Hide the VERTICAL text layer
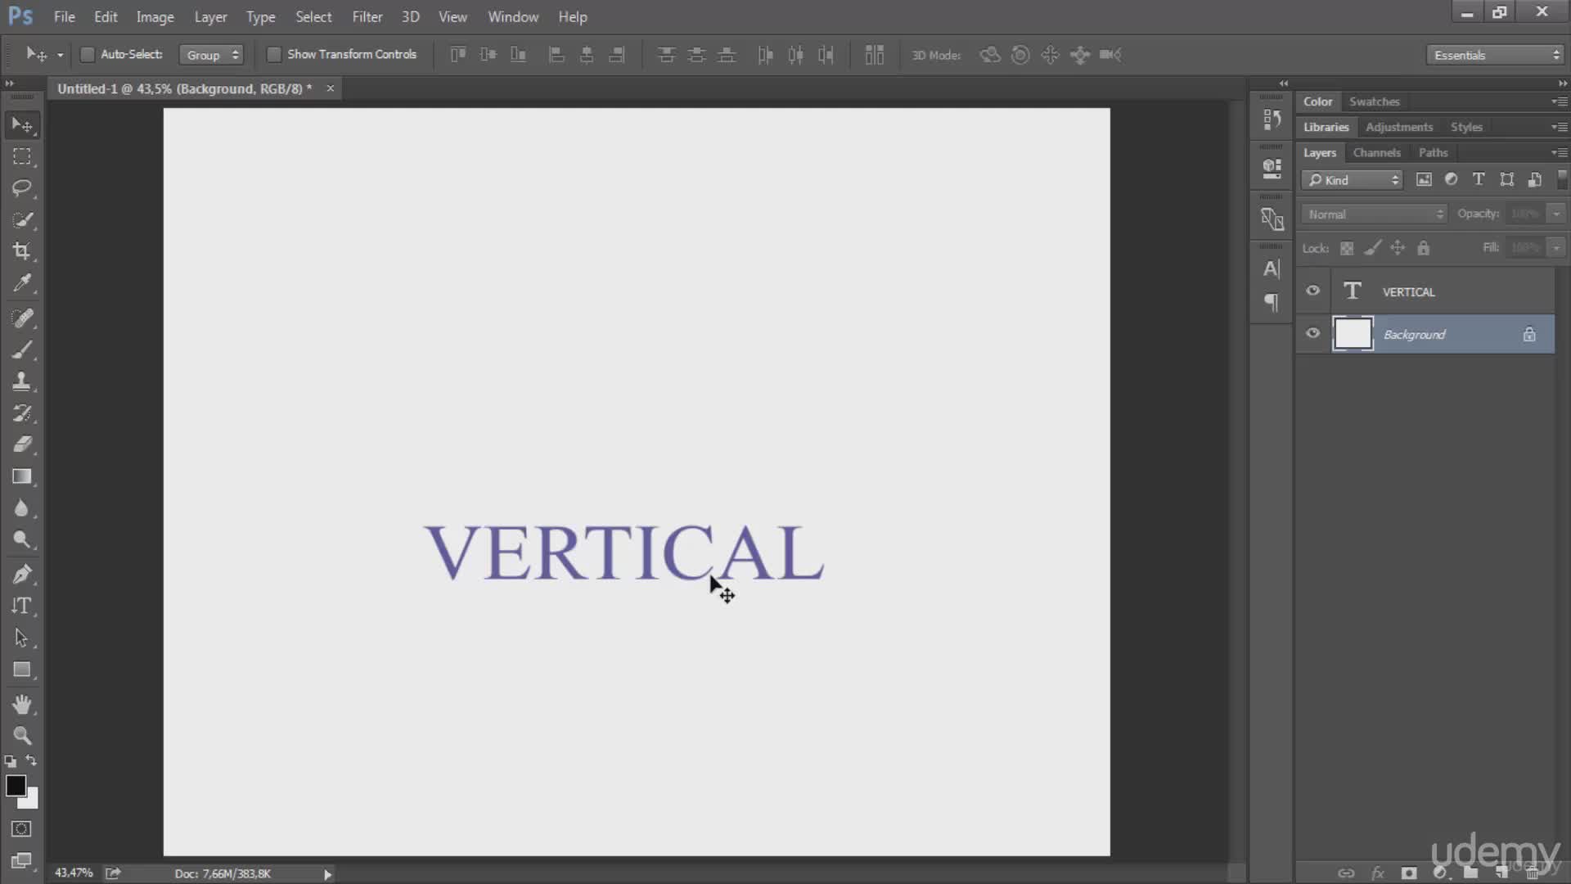 tap(1313, 291)
